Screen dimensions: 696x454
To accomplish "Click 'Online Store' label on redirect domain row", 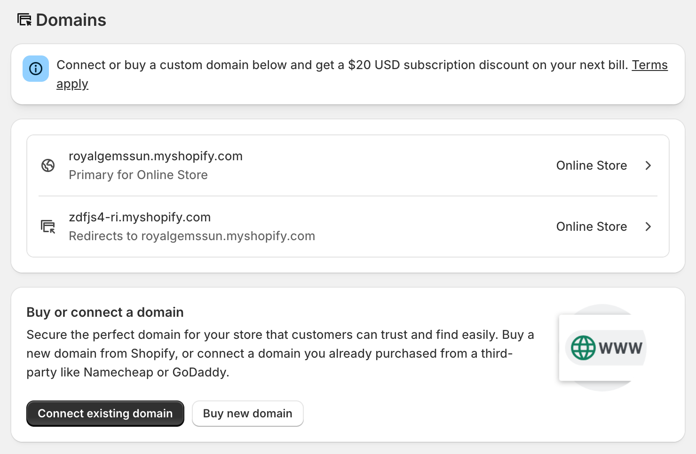I will click(x=592, y=227).
